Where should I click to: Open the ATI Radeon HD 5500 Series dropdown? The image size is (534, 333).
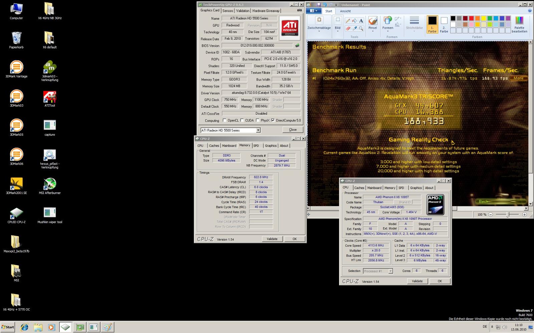pos(258,130)
